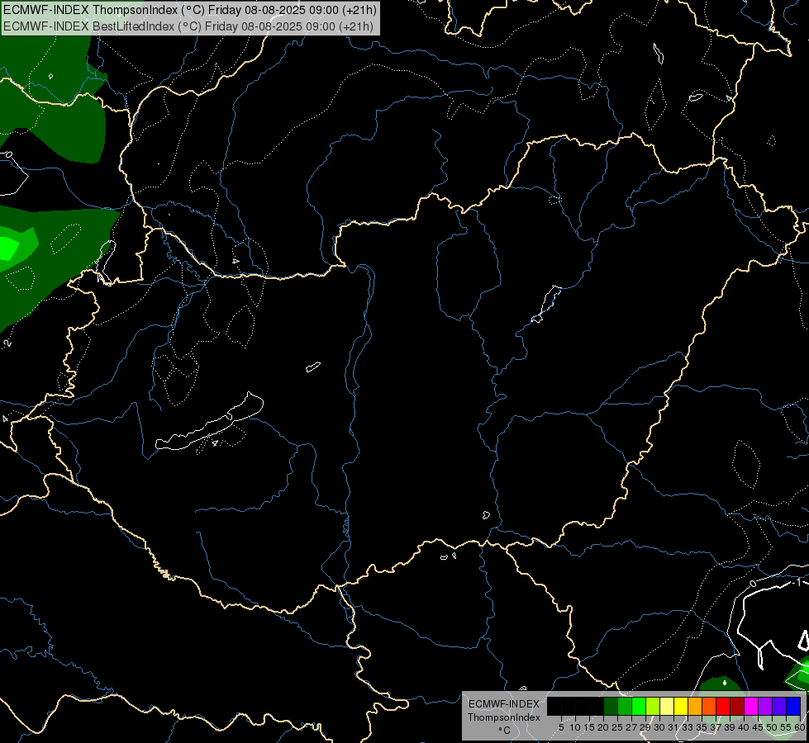Viewport: 809px width, 743px height.
Task: Click the purple 45–50 legend swatch
Action: [x=765, y=706]
